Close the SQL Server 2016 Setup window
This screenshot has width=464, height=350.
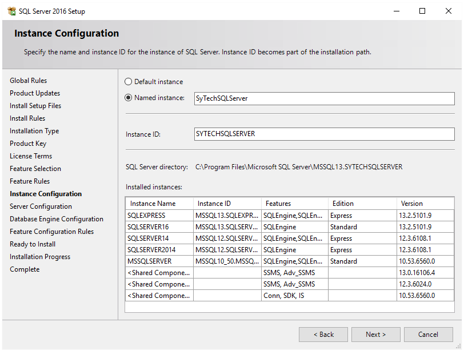449,11
